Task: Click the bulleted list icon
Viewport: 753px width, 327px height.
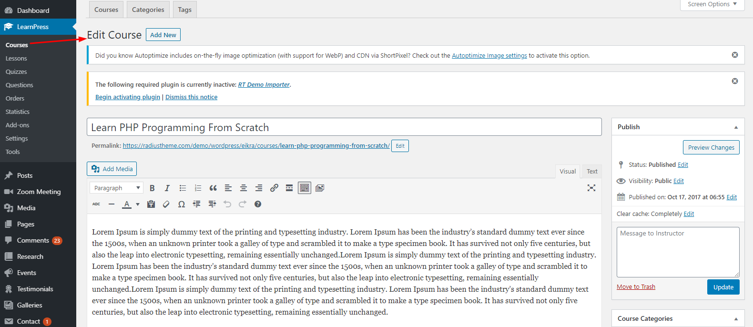Action: (183, 188)
